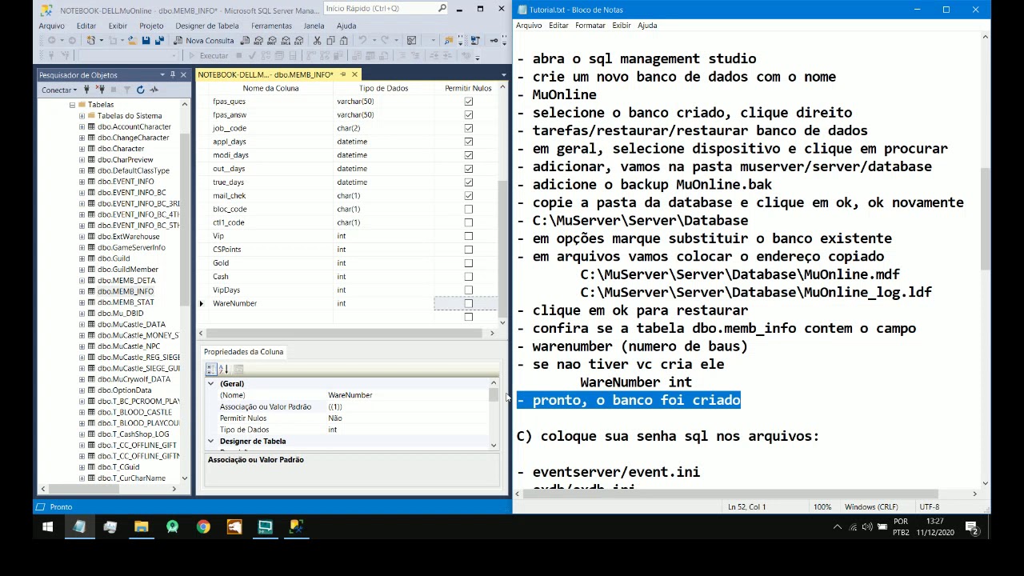Expand the dbo.Character tree node

[82, 149]
